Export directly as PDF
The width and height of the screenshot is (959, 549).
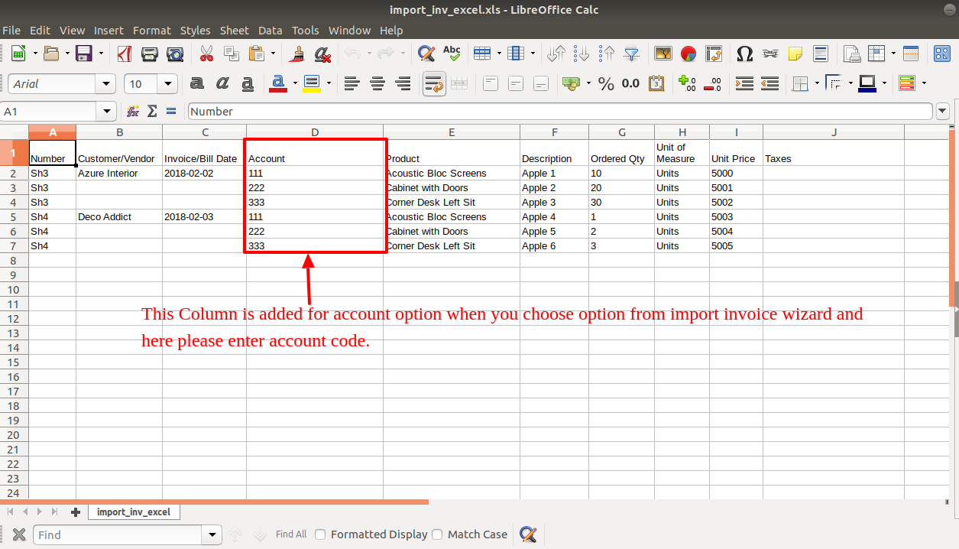click(x=125, y=54)
